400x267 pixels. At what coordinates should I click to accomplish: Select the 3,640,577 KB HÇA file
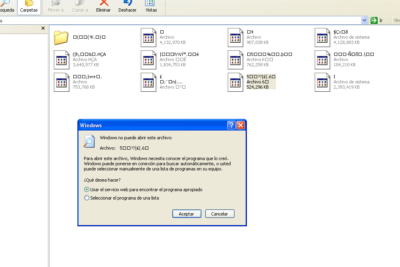coord(61,60)
